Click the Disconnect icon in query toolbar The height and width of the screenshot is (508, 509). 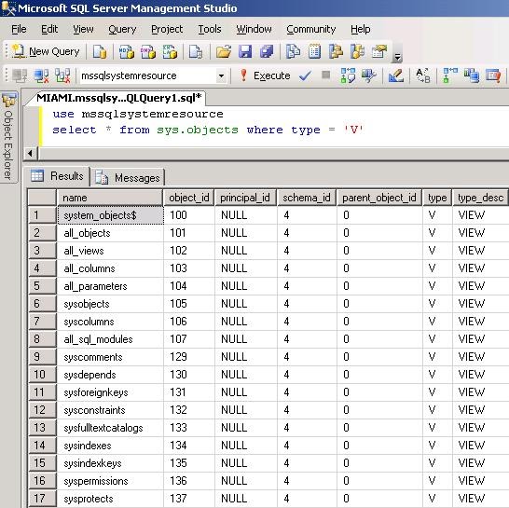click(42, 76)
